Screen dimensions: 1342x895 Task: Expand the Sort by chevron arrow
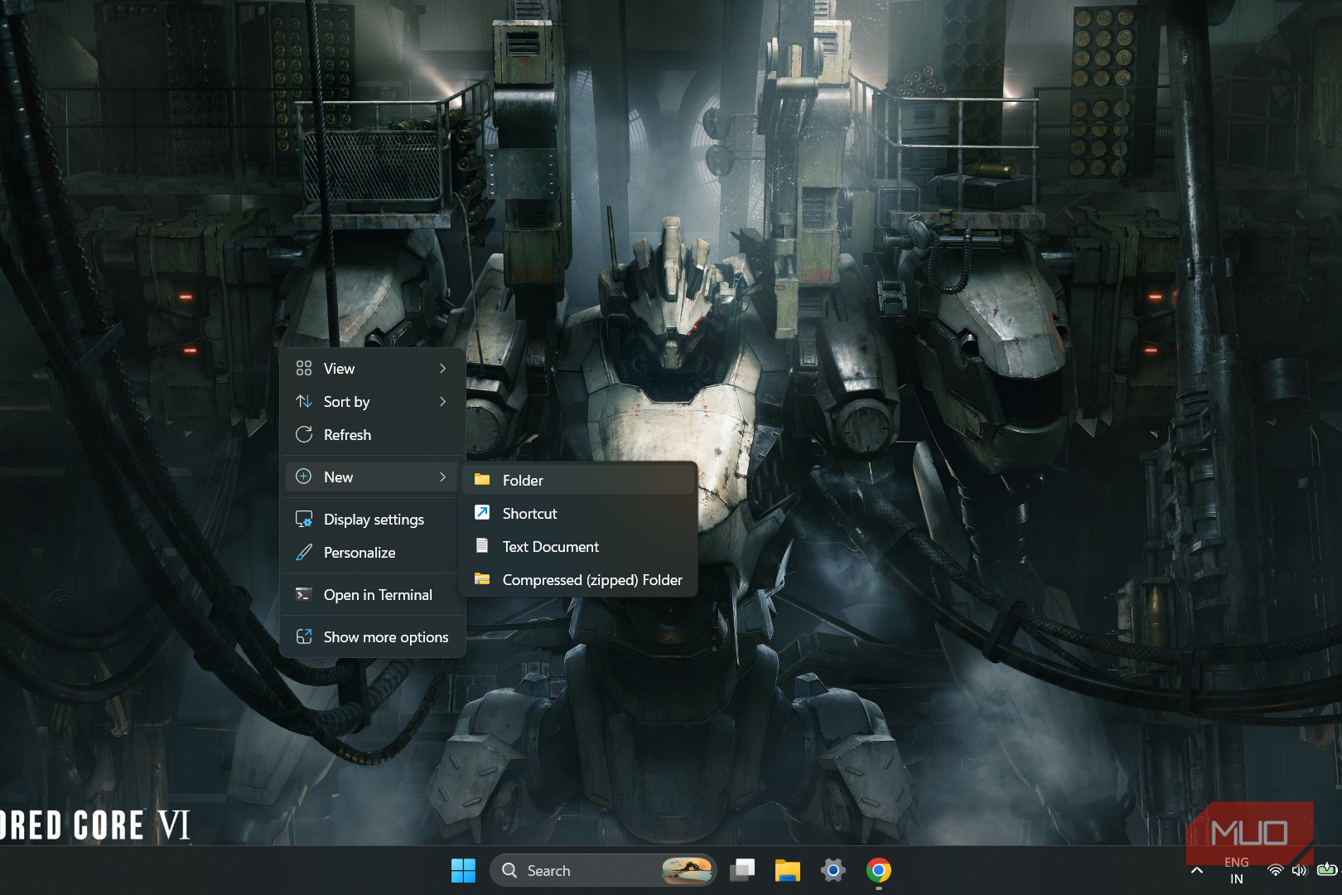(443, 402)
